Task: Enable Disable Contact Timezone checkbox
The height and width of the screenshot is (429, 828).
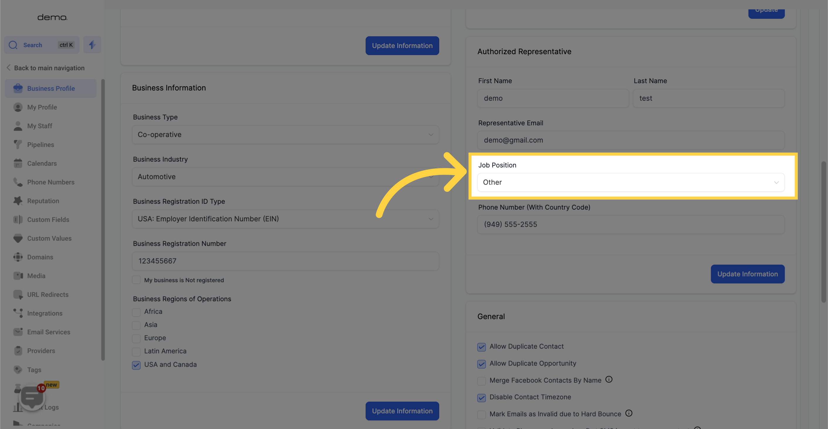Action: click(481, 397)
